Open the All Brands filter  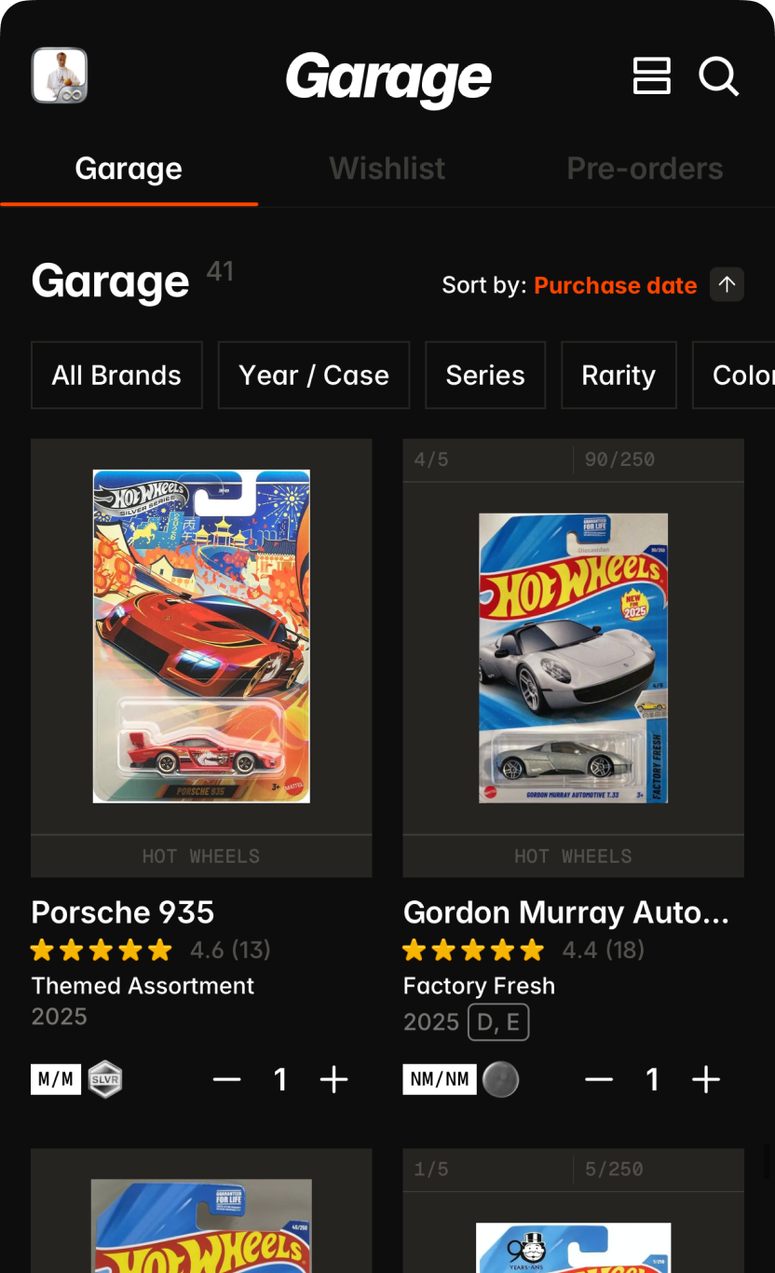116,375
